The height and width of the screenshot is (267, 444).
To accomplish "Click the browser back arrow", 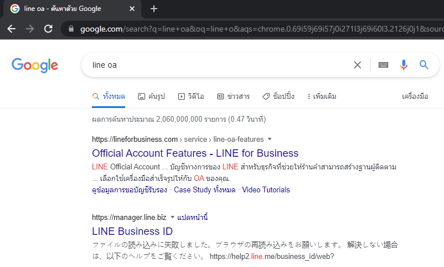I will pos(11,29).
